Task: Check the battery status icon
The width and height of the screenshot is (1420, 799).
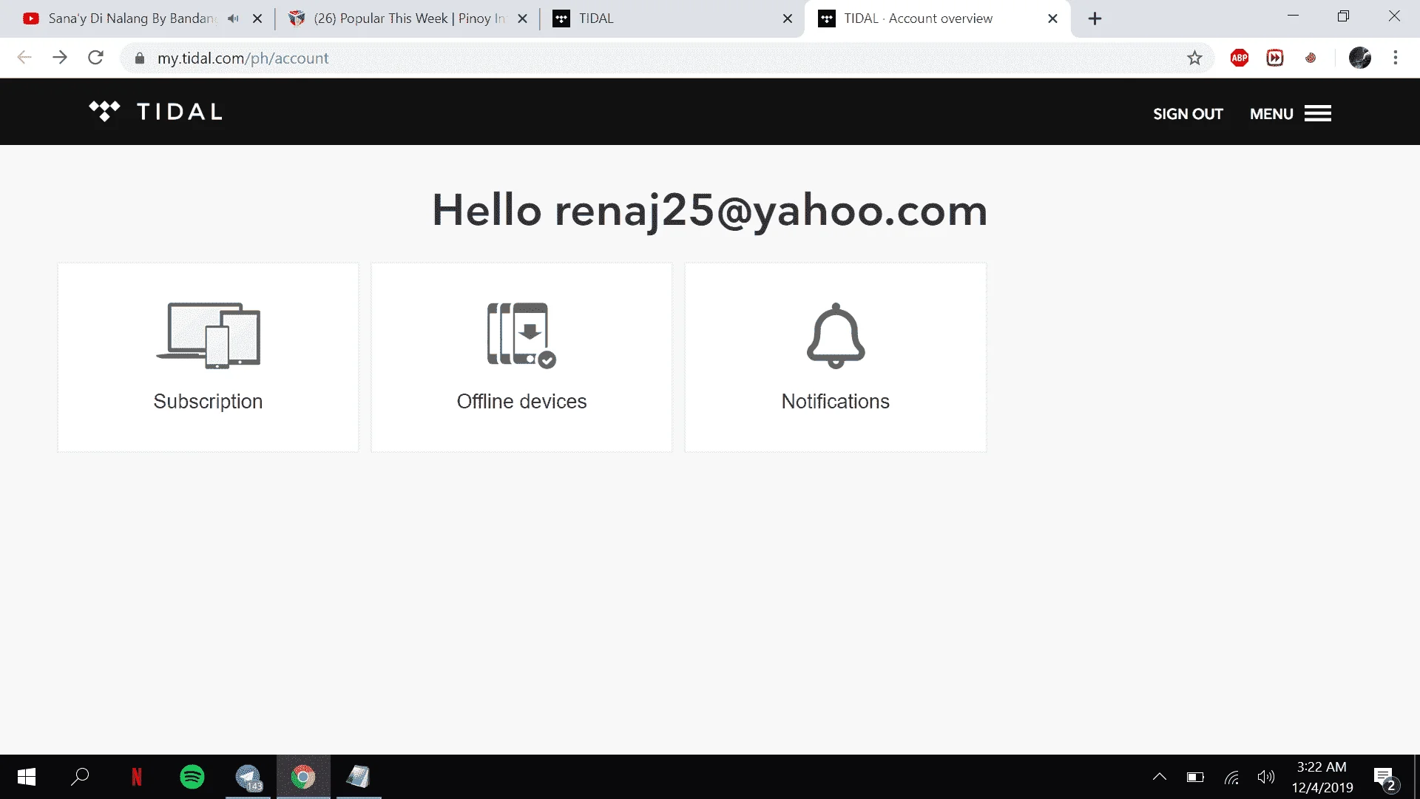Action: click(x=1195, y=777)
